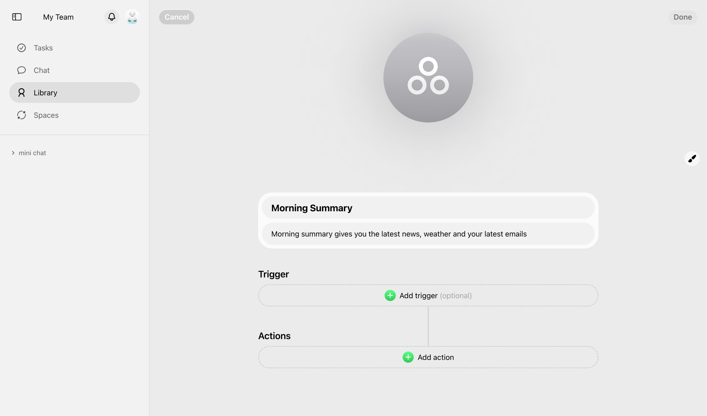Go to the Chat section
Viewport: 707px width, 416px height.
point(41,70)
